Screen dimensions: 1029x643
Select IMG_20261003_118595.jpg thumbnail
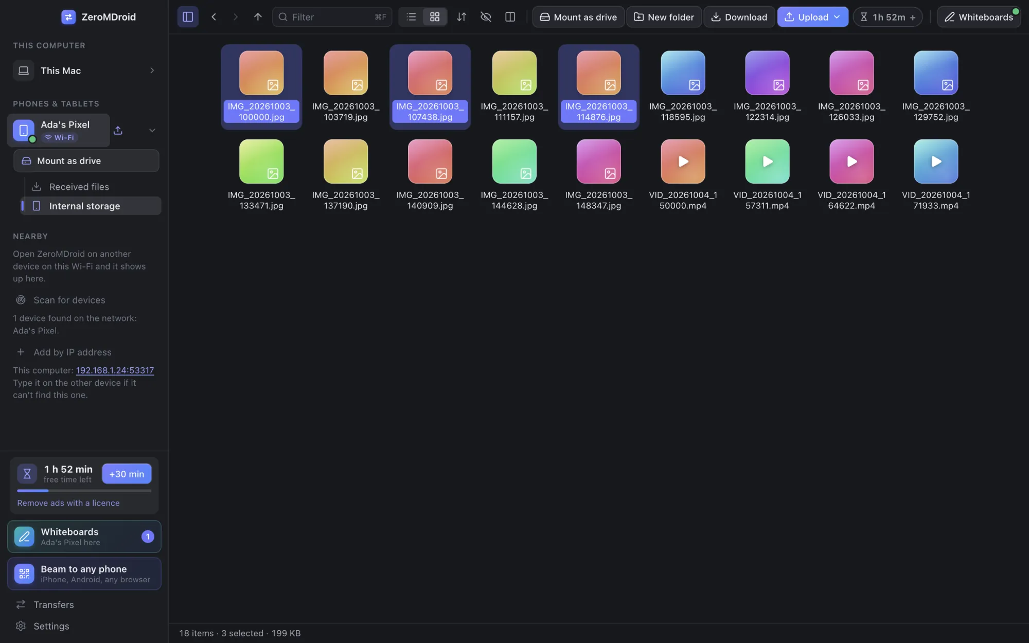coord(683,73)
